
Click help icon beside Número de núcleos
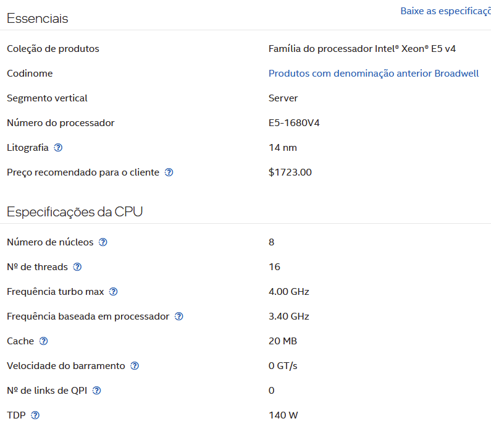(x=103, y=242)
